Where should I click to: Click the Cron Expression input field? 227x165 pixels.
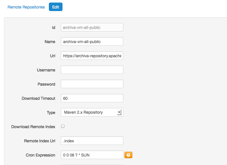point(92,155)
